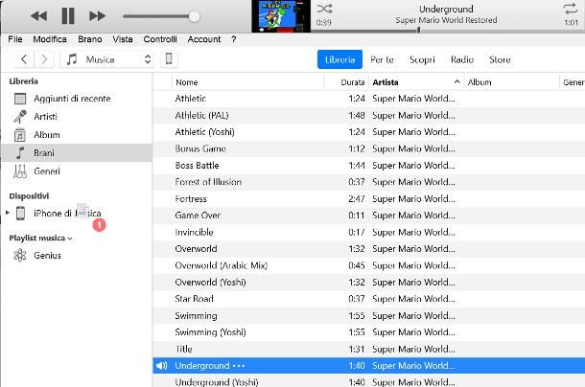Click the playback progress bar marker
585x387 pixels.
click(418, 30)
